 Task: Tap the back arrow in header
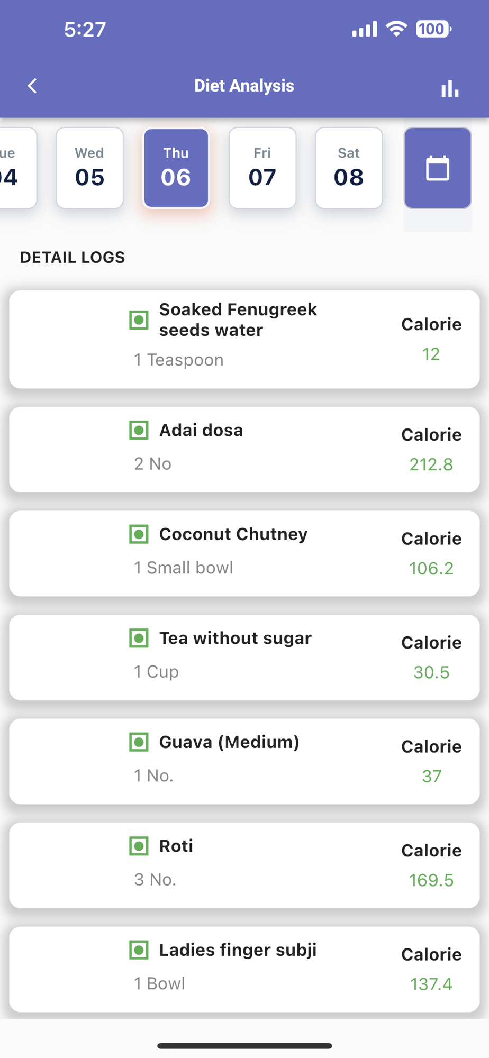[32, 86]
